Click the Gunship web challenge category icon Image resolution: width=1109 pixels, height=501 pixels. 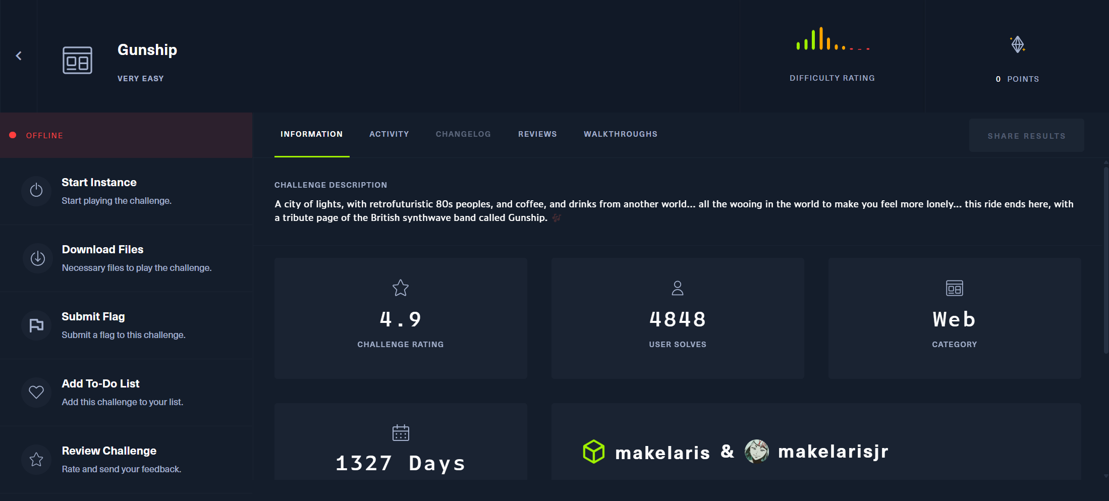pos(77,60)
